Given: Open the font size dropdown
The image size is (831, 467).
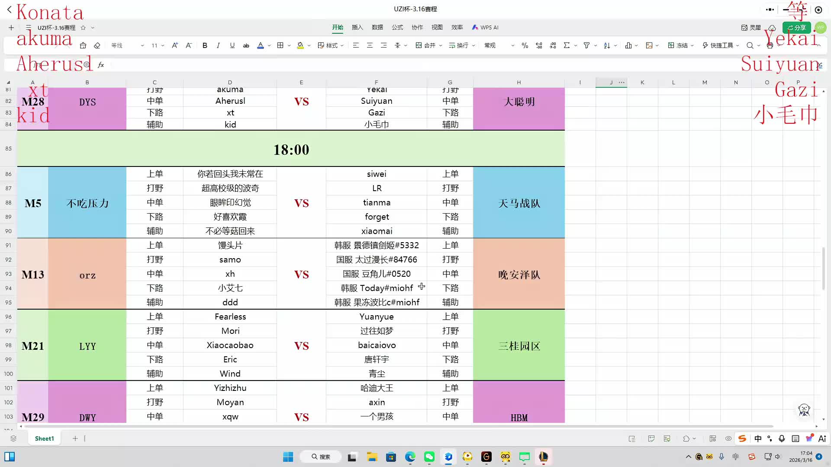Looking at the screenshot, I should tap(163, 45).
